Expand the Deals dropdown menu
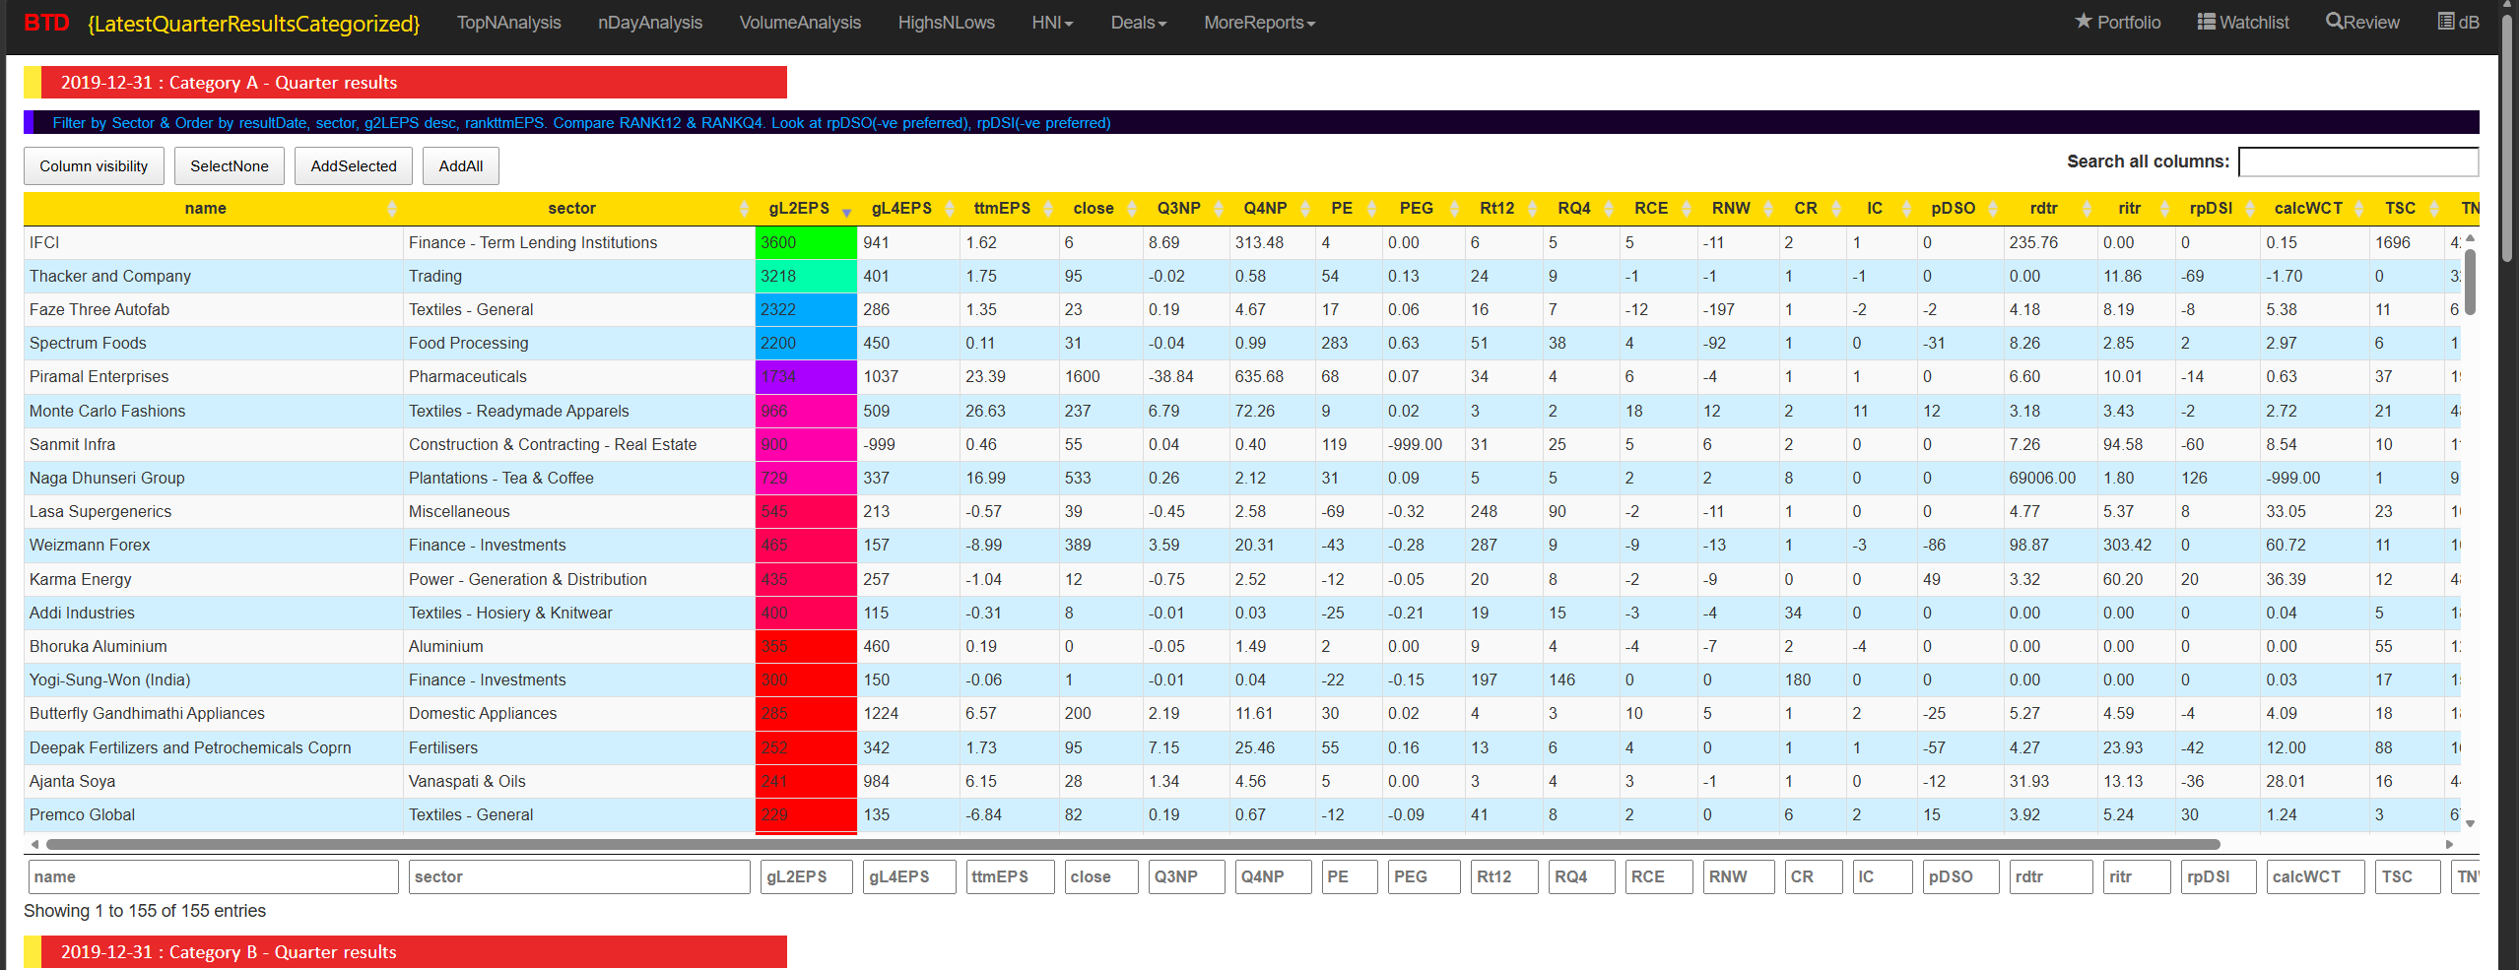 coord(1138,22)
